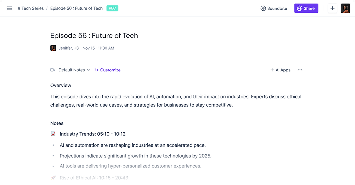Click the rocket icon beside Rise of Ethical AI

53,177
